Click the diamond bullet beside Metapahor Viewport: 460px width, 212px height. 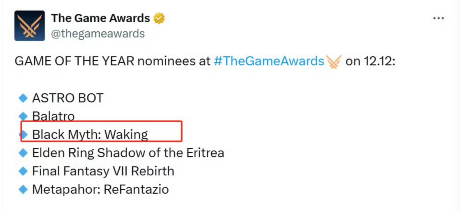pos(23,189)
